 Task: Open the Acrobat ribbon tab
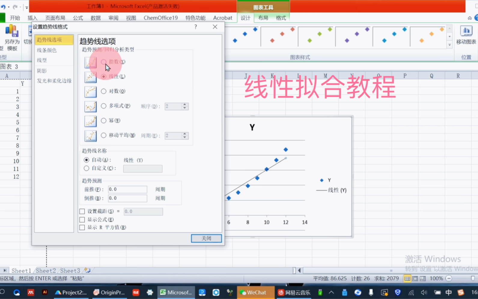(223, 18)
